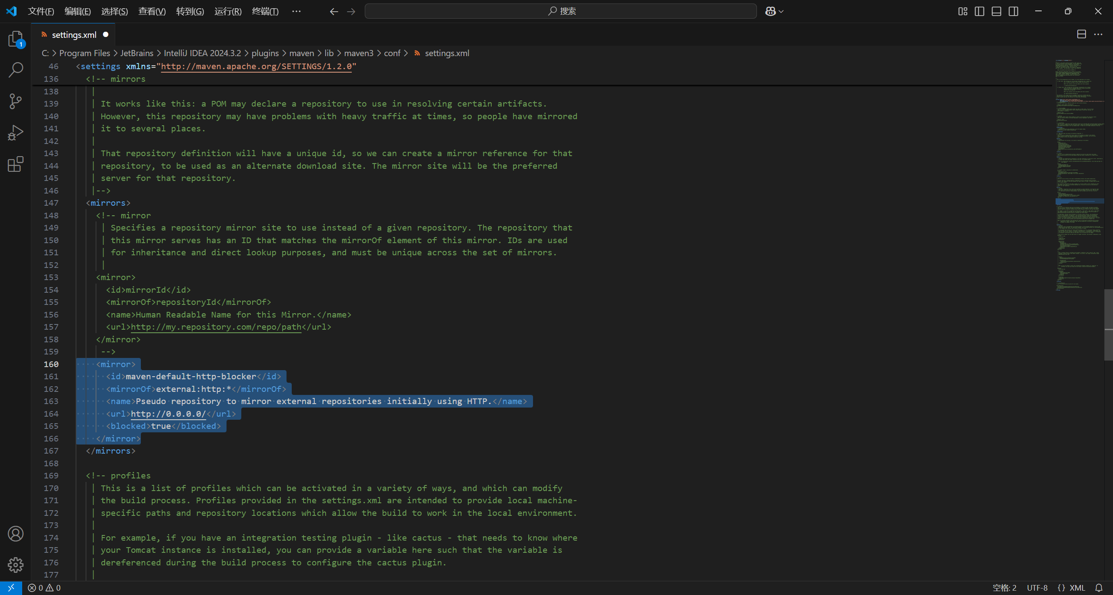Screen dimensions: 1113x595
Task: Click the VS Code logo icon
Action: point(12,11)
